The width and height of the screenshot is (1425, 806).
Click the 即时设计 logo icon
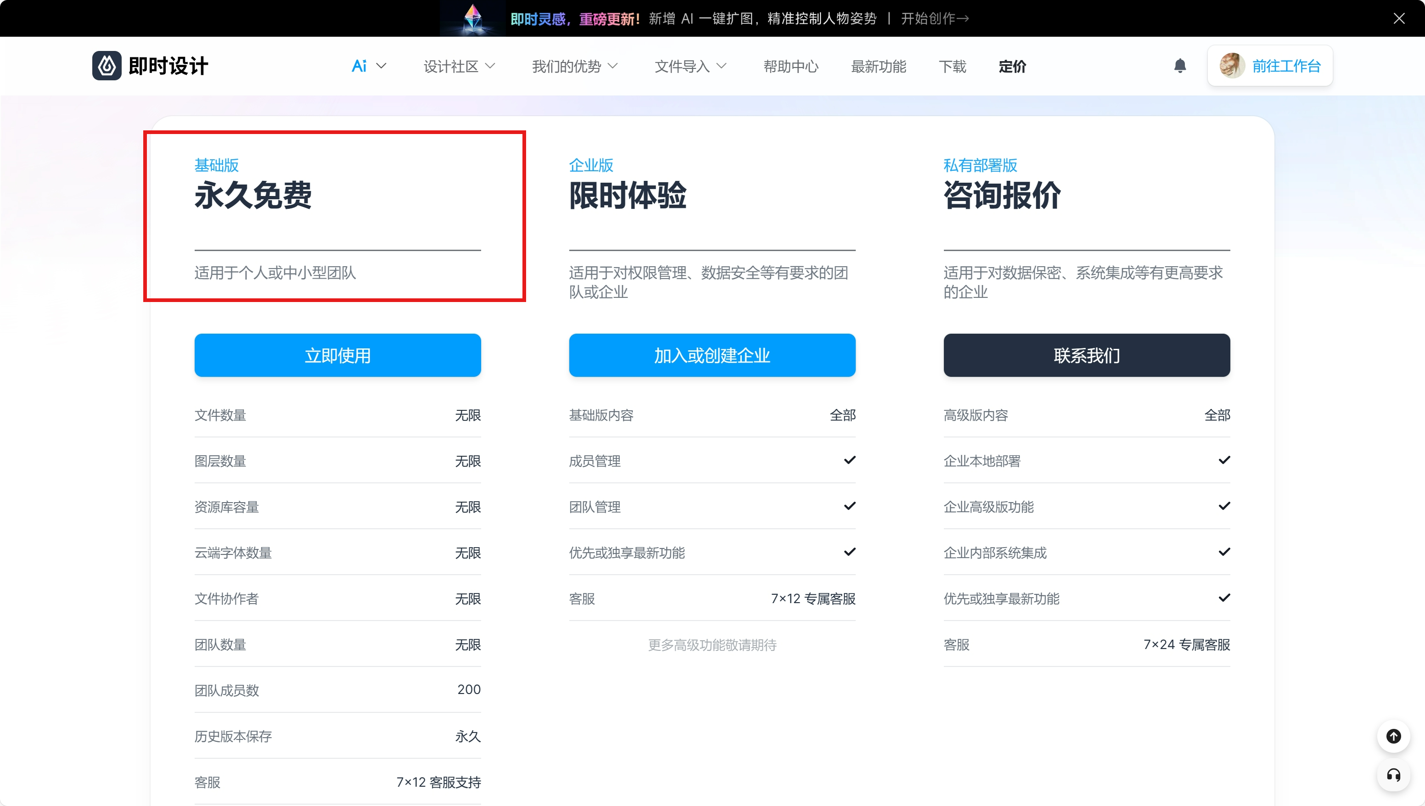(x=107, y=66)
